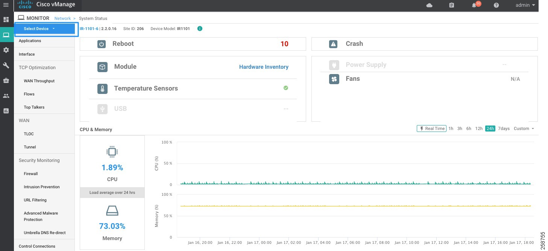This screenshot has height=251, width=548.
Task: Open the Custom time range dropdown
Action: [x=524, y=129]
